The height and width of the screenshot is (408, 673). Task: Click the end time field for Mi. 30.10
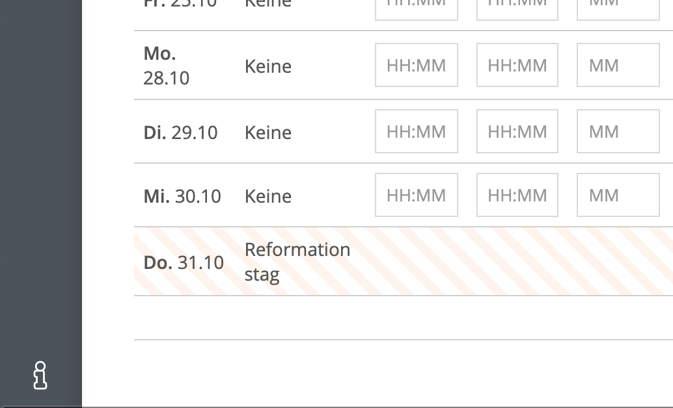[517, 195]
